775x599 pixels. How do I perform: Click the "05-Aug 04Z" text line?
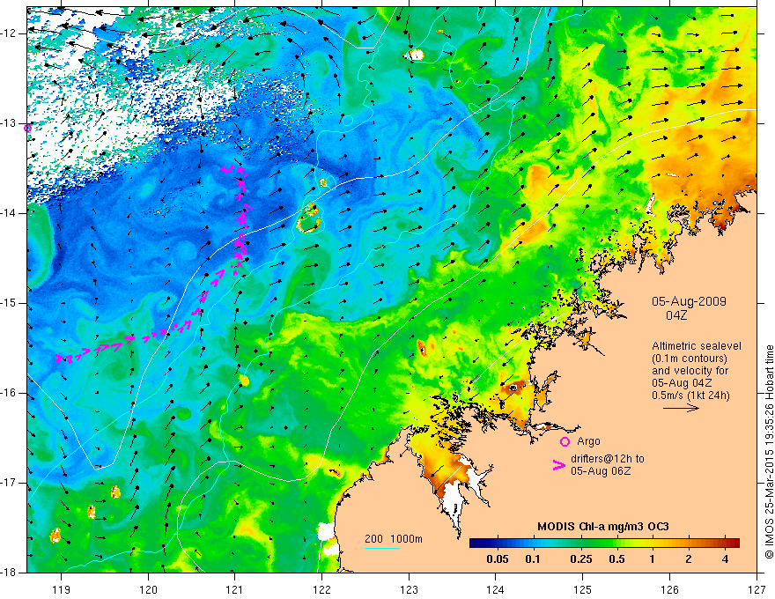[685, 383]
